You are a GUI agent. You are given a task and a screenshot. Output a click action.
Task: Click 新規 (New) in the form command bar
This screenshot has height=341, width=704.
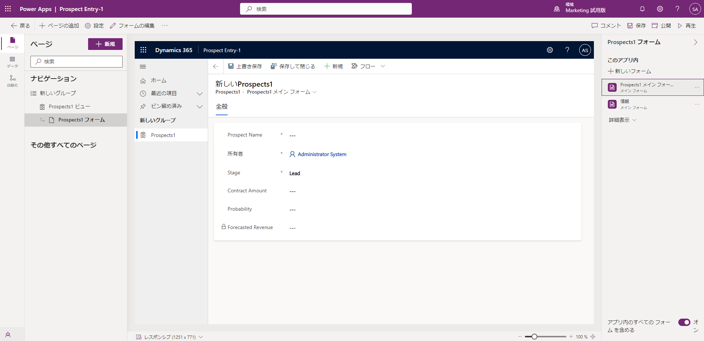(x=333, y=66)
